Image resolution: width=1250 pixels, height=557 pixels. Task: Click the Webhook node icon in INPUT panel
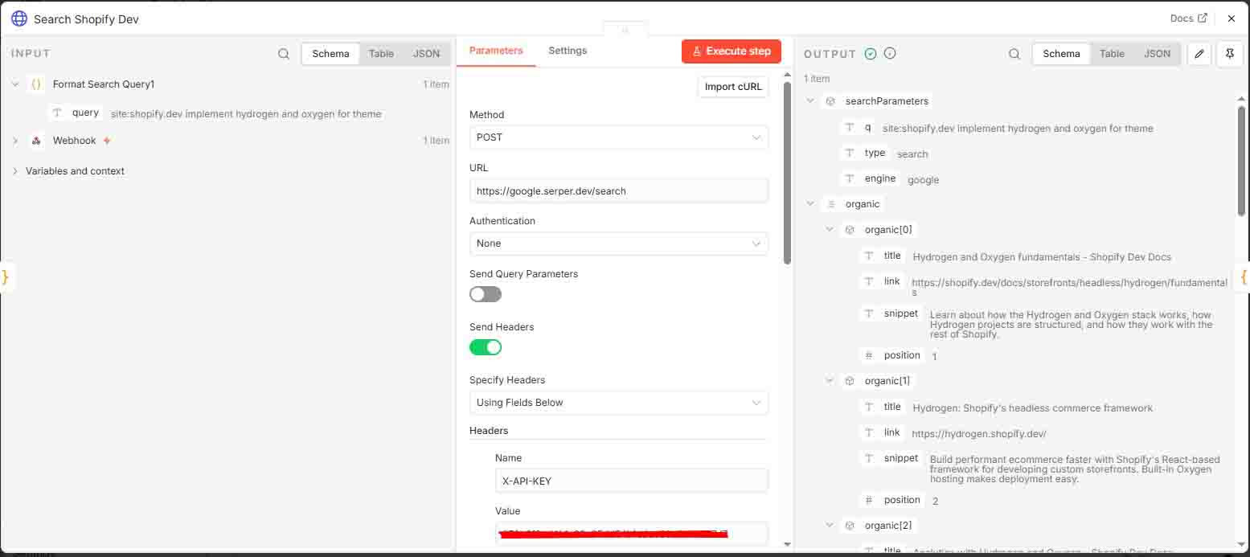pyautogui.click(x=36, y=140)
